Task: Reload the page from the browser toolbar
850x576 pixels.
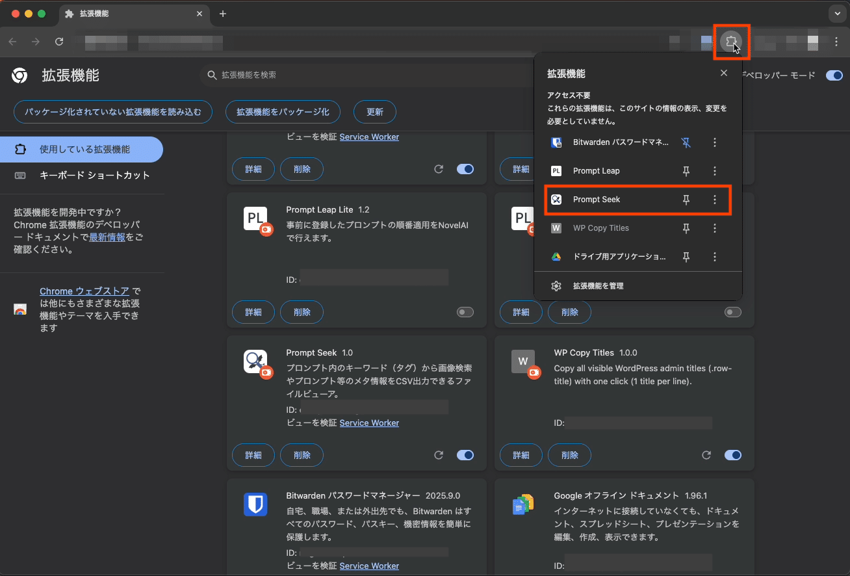Action: [x=59, y=42]
